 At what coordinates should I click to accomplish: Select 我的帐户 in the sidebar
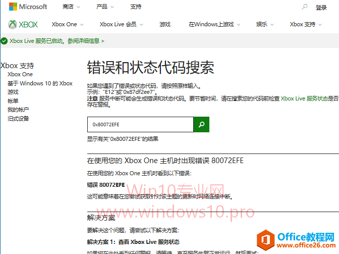point(18,110)
